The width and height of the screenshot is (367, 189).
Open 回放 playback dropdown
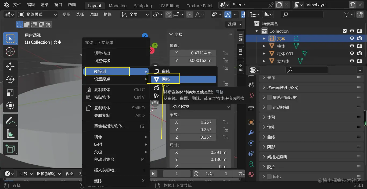point(25,174)
